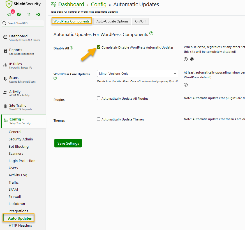Image resolution: width=245 pixels, height=230 pixels.
Task: Open help icon next to section heading
Action: point(151,33)
